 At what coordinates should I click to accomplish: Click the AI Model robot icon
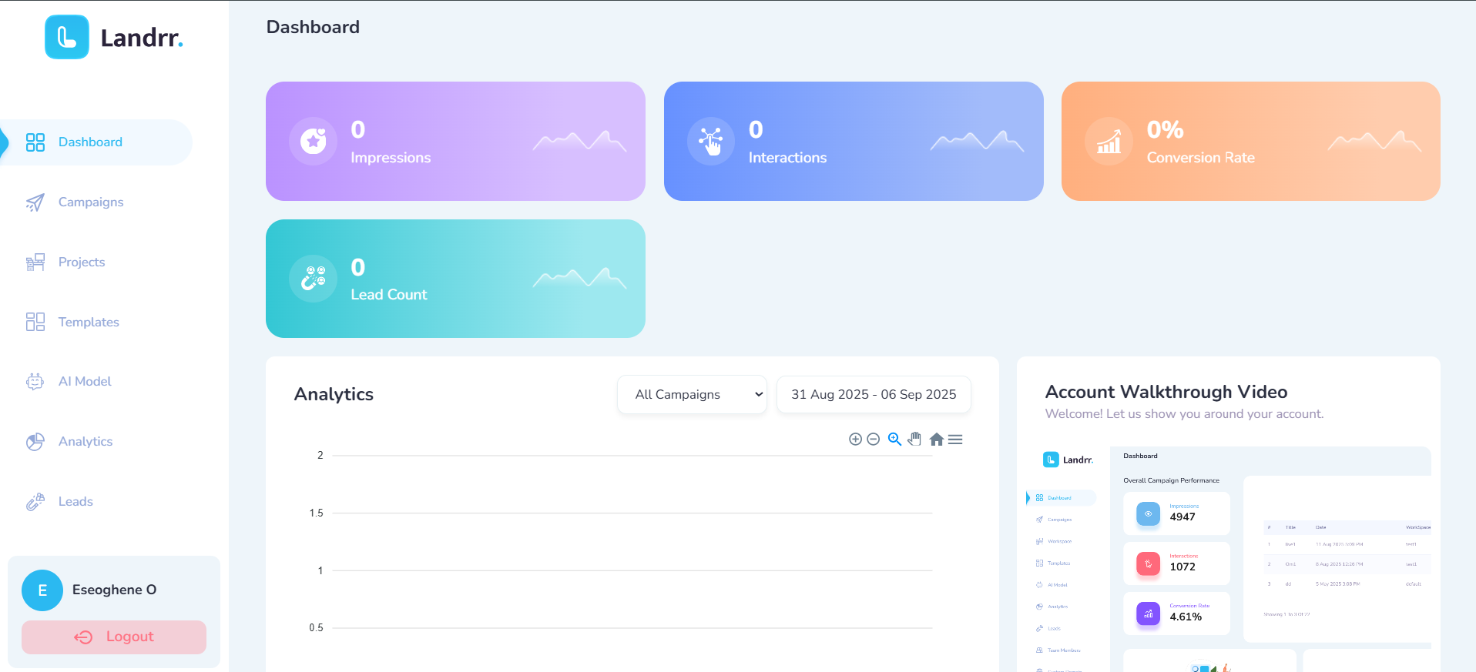pos(35,382)
